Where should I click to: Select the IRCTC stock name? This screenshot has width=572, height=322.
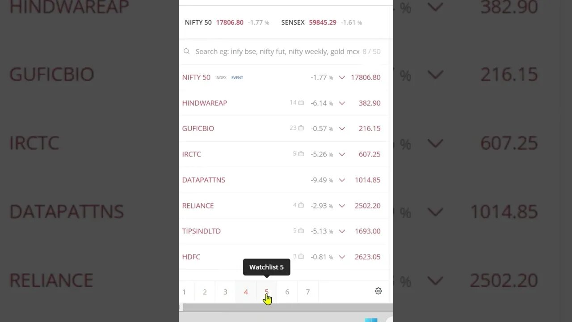pyautogui.click(x=191, y=154)
